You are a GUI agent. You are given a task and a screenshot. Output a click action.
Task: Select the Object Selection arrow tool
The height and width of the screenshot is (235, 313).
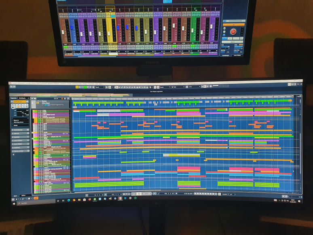tap(116, 87)
